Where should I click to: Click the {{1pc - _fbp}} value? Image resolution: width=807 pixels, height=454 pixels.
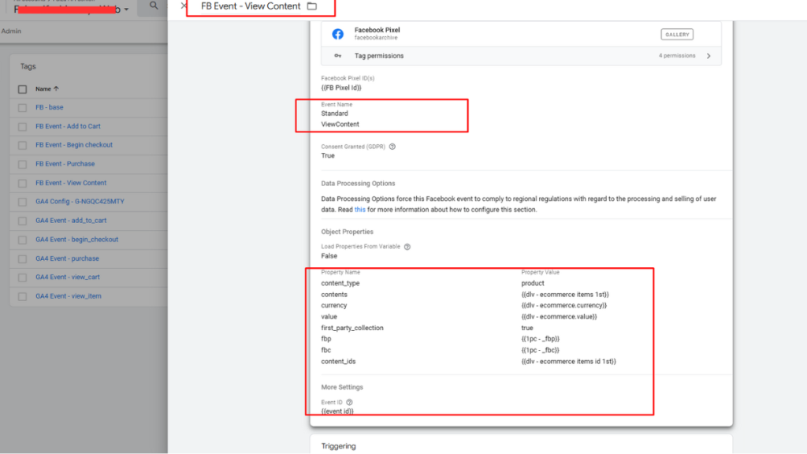pyautogui.click(x=540, y=339)
